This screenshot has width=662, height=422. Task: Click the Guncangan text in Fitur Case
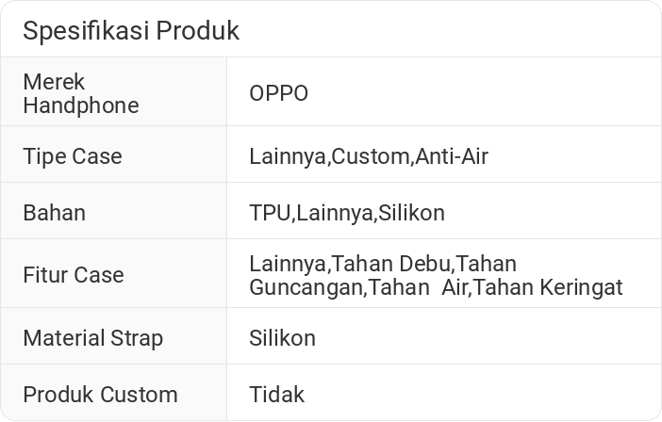pyautogui.click(x=306, y=287)
